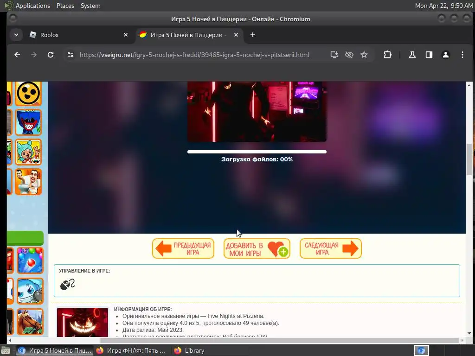The height and width of the screenshot is (356, 475).
Task: Click the file loading progress bar
Action: click(x=257, y=152)
